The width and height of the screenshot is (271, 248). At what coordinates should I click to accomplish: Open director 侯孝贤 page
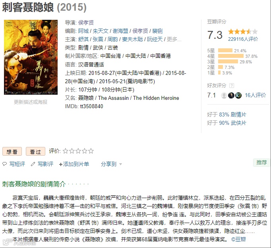pos(86,23)
